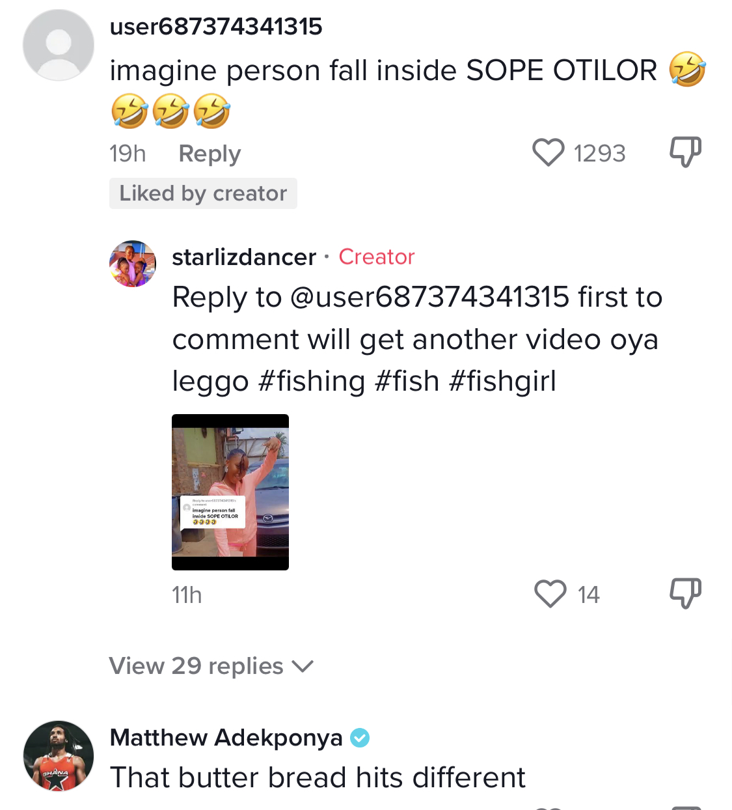
Task: Tap the Liked by creator label
Action: (x=203, y=193)
